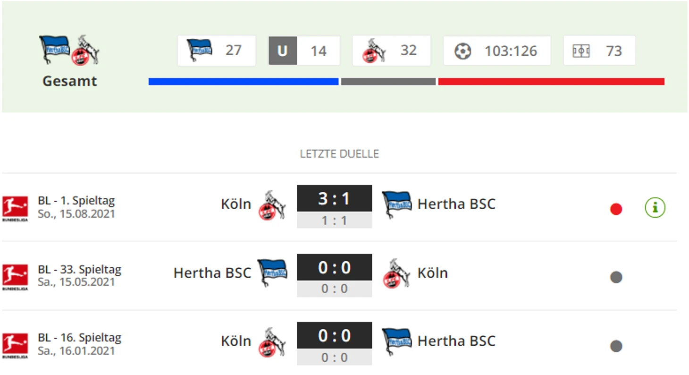Select the Köln 32 wins stat box
This screenshot has width=689, height=375.
(391, 51)
